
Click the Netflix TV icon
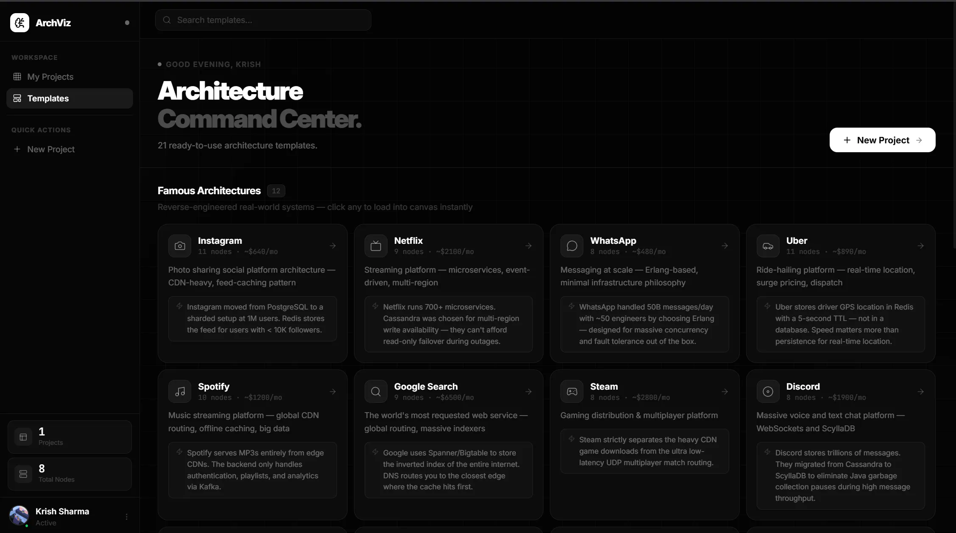(376, 246)
